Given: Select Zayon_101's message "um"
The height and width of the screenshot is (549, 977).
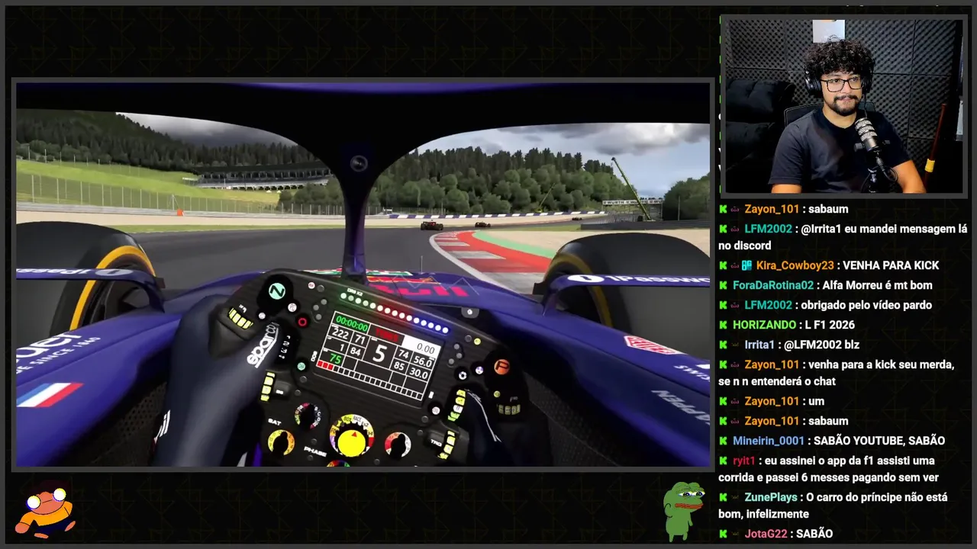Looking at the screenshot, I should 816,401.
